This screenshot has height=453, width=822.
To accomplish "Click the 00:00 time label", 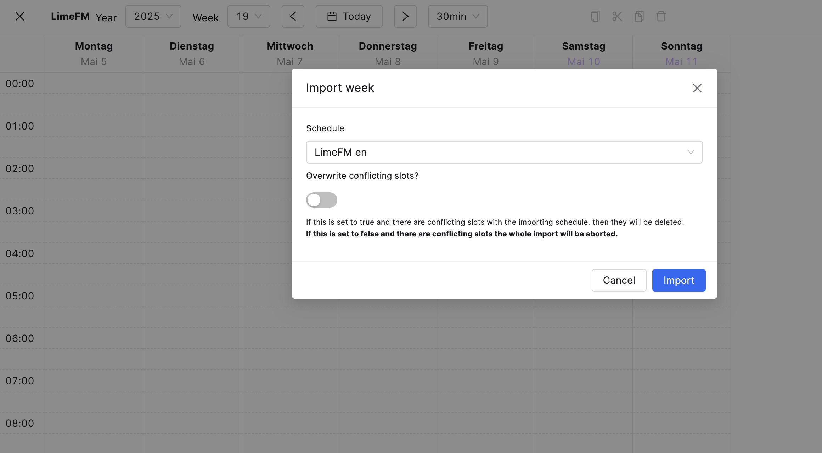I will click(20, 84).
